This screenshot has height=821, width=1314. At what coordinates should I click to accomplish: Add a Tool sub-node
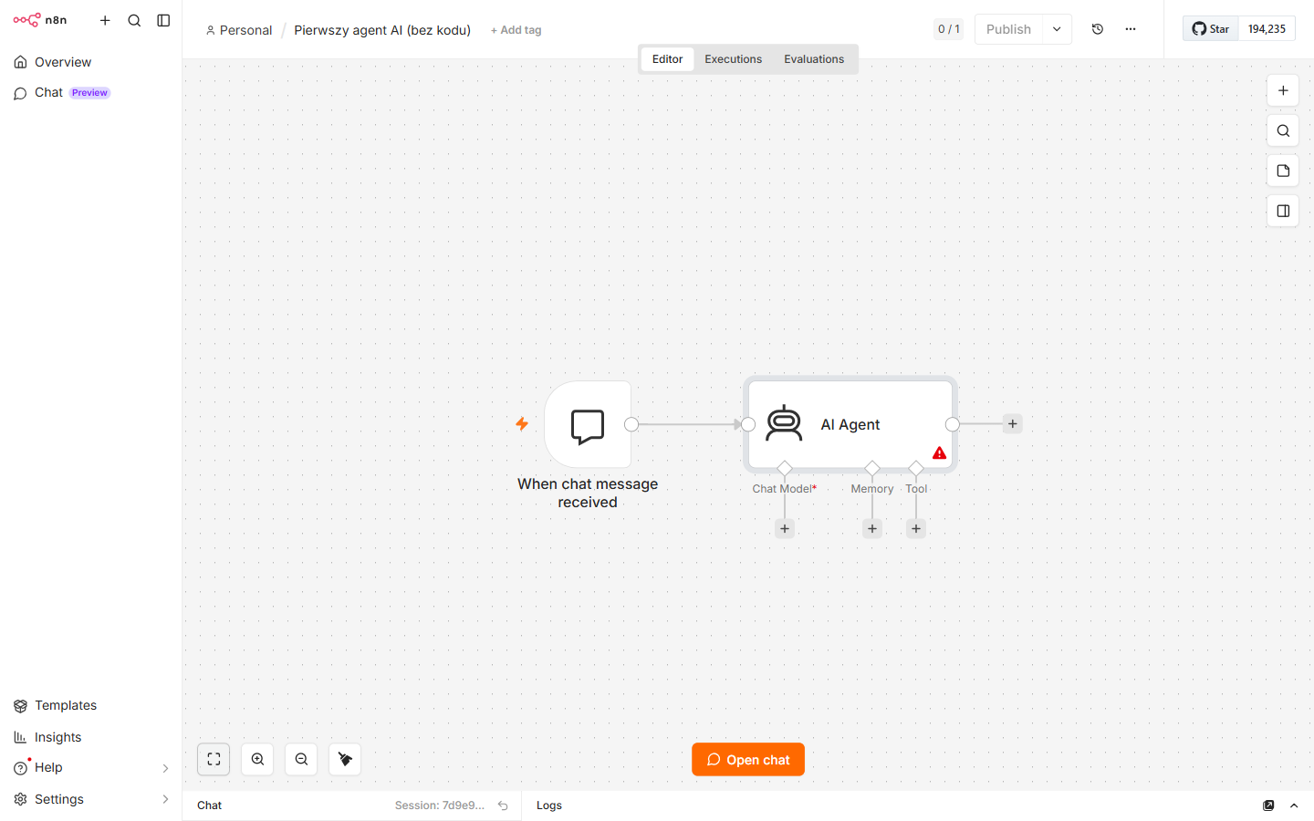pyautogui.click(x=916, y=529)
